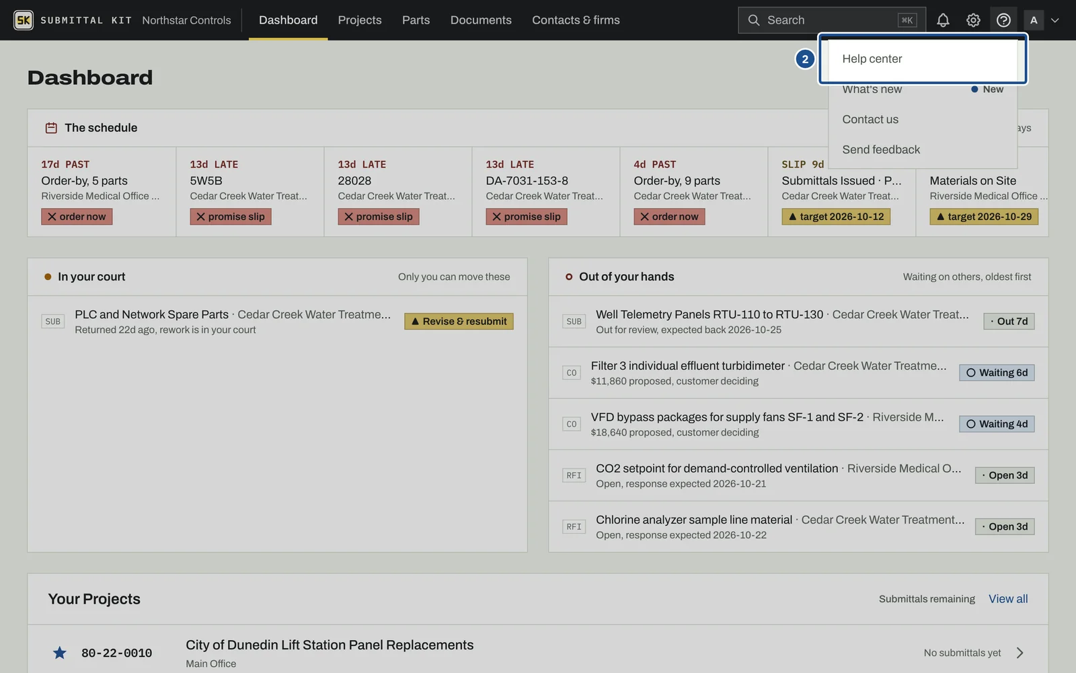Click the star on project 80-22-0010
1076x673 pixels.
pos(60,653)
